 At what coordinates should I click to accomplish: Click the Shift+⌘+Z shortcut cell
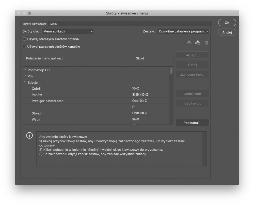point(140,95)
